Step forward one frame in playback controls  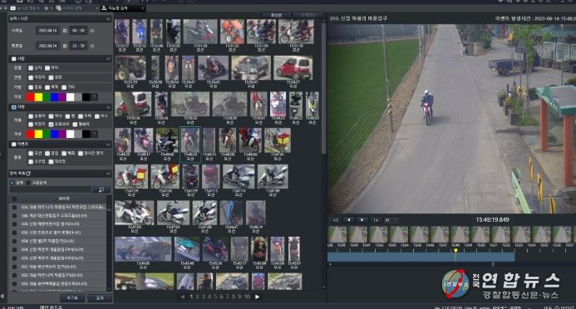tap(376, 220)
